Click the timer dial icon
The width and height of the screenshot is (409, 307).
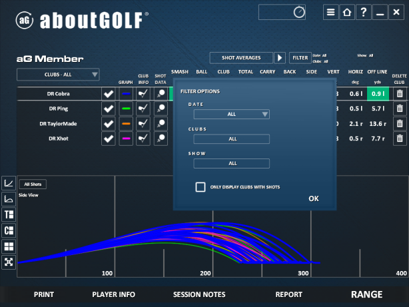tap(299, 12)
